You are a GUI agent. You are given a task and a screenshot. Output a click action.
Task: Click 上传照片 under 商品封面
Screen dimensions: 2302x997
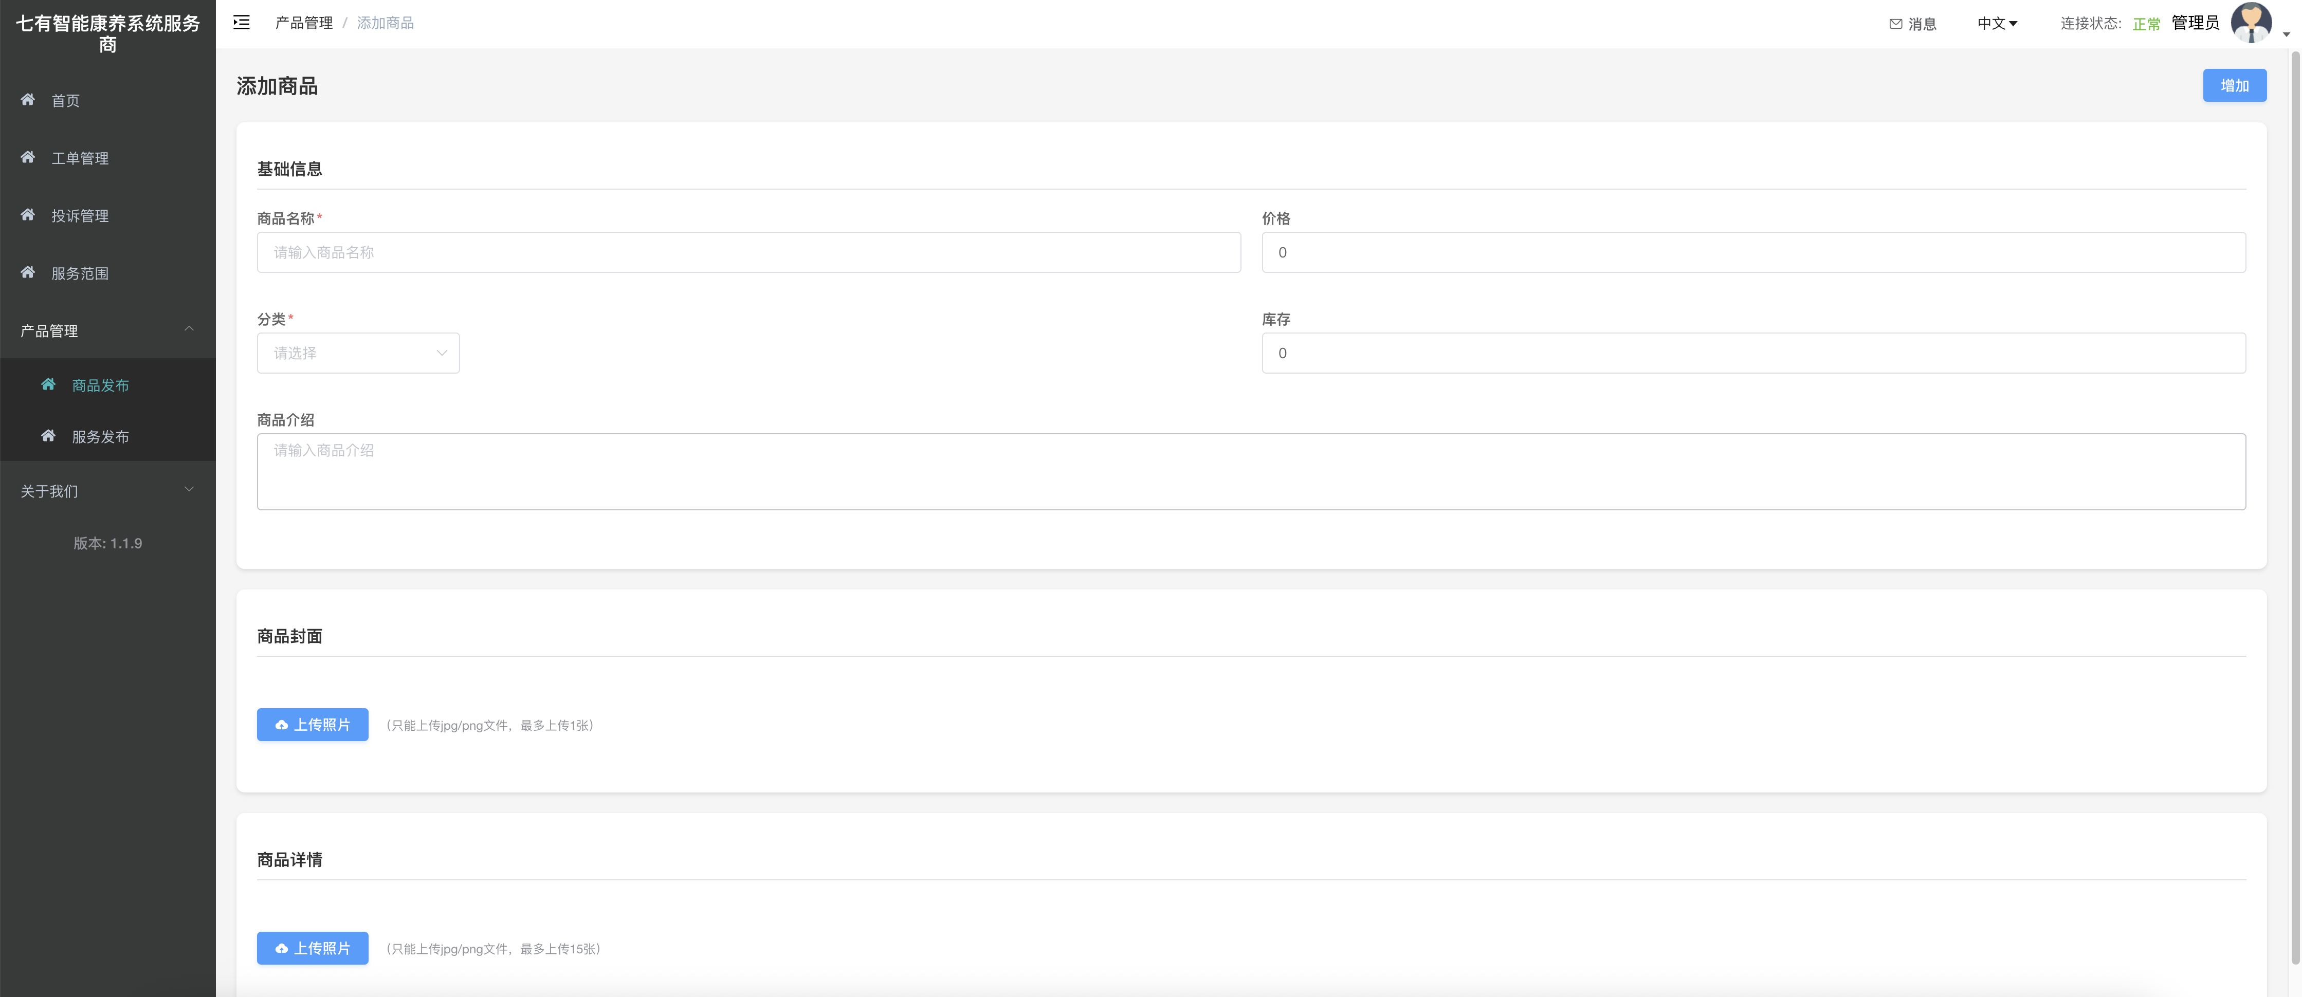point(313,725)
